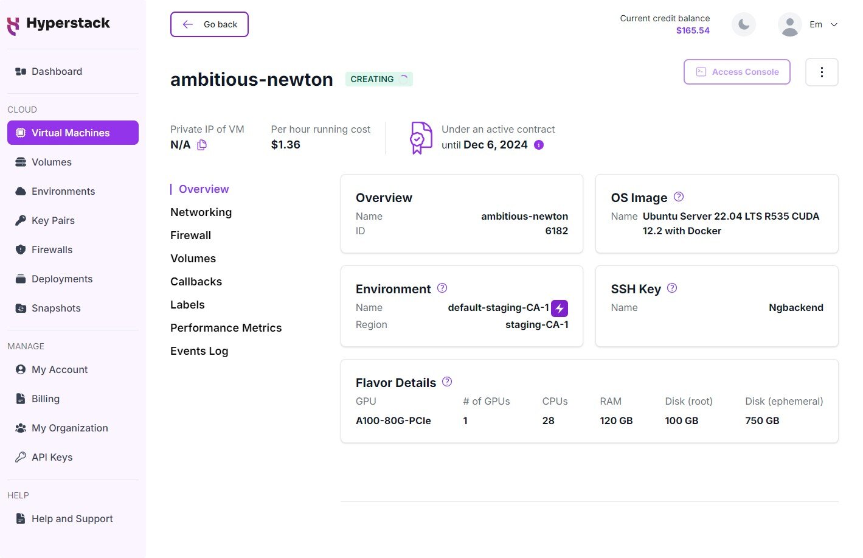Open API Keys in the sidebar
The image size is (863, 558).
point(73,457)
